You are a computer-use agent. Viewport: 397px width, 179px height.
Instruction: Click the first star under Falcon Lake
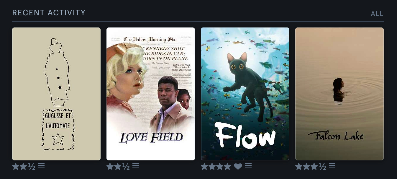[299, 167]
